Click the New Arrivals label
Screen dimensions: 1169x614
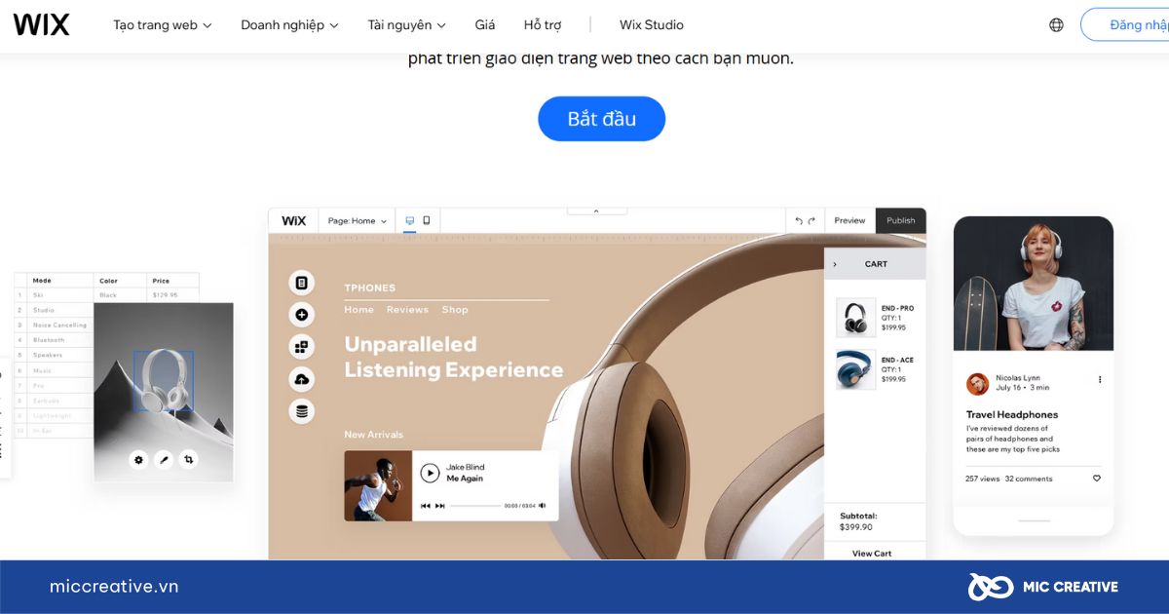tap(373, 435)
